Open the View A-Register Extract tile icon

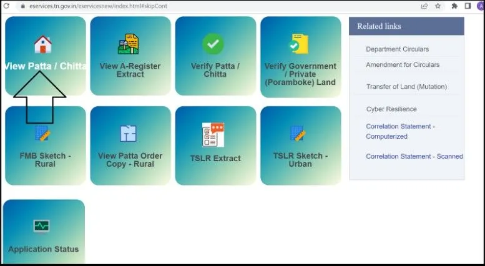(129, 44)
